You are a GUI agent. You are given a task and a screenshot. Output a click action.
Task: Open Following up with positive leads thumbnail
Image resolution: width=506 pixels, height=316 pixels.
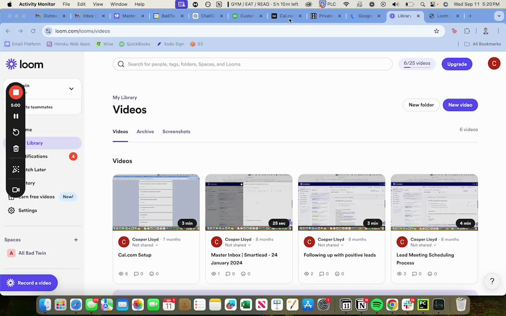(x=341, y=202)
